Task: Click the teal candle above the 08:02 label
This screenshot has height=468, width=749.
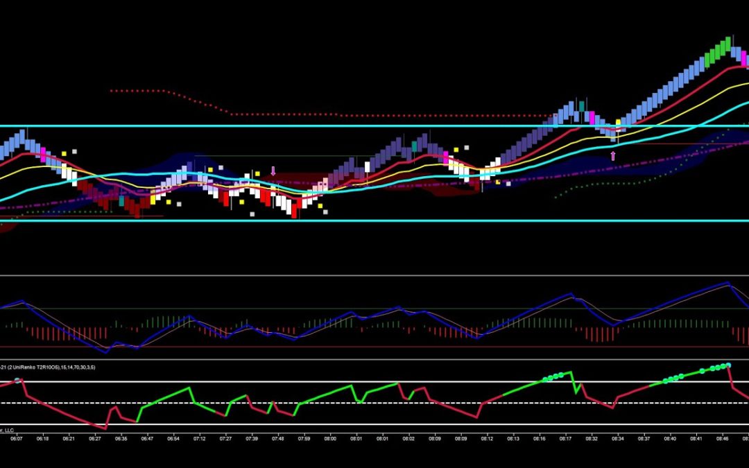Action: tap(415, 146)
